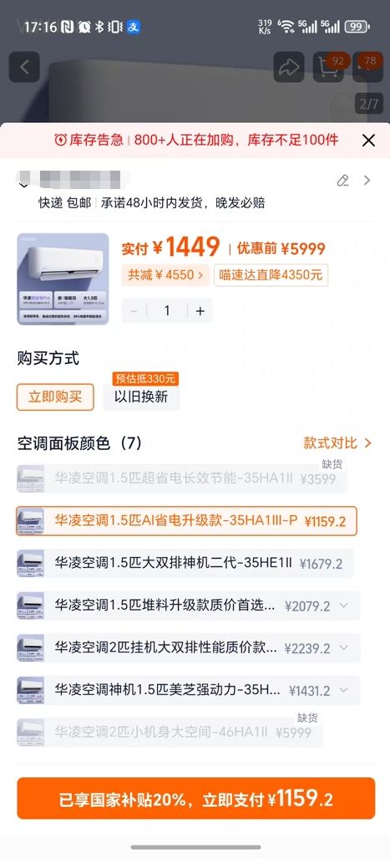Open the air conditioner product thumbnail

point(63,279)
